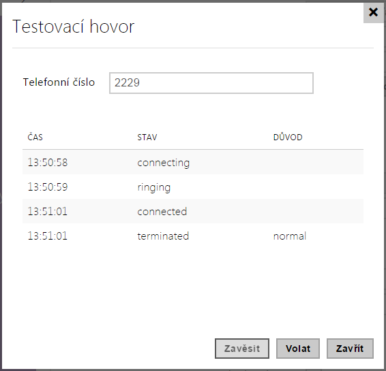
Task: Close the Testovací hovor dialog with X
Action: (x=373, y=12)
